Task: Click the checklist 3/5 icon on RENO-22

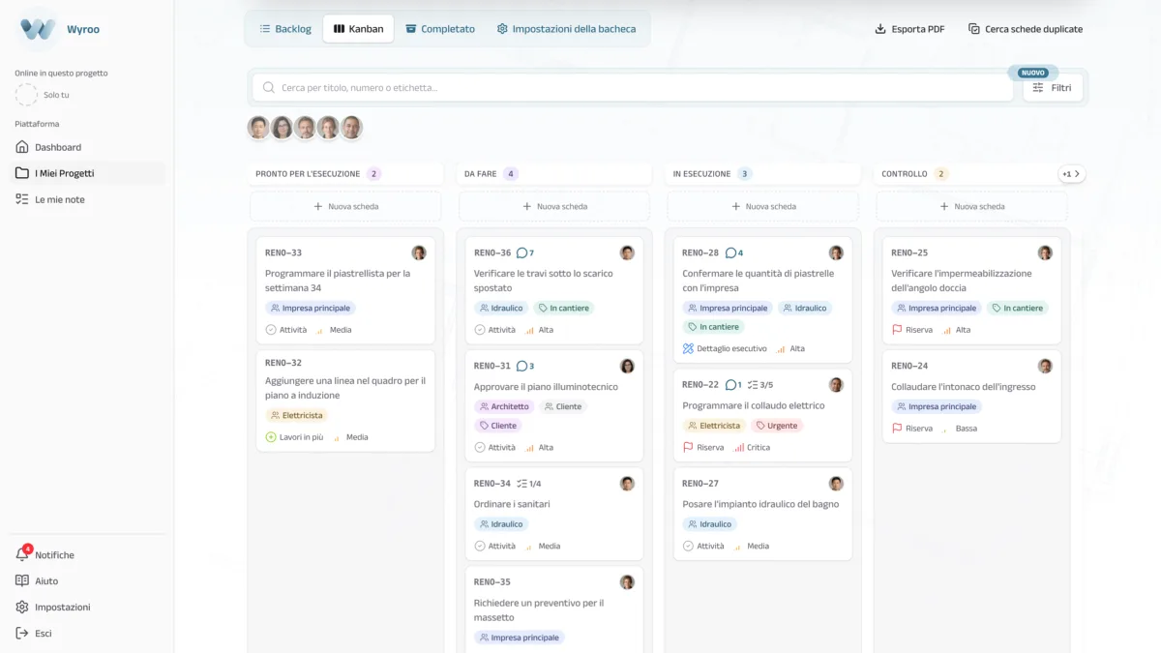Action: click(x=753, y=385)
